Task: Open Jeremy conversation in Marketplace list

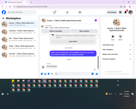Action: [19, 24]
